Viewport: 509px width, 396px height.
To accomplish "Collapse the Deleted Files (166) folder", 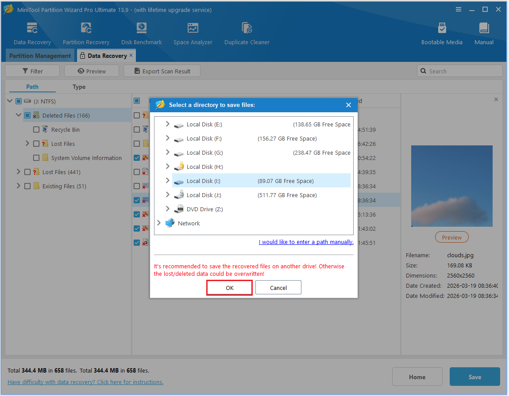I will pos(19,115).
